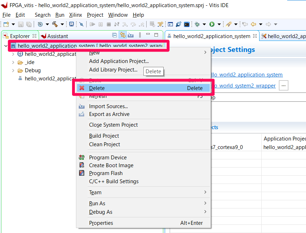Click the program device connector icon
Screen dimensions: 306x233
178,24
